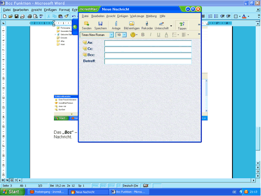The image size is (261, 196).
Task: Undo last action in Word
Action: [x=74, y=16]
